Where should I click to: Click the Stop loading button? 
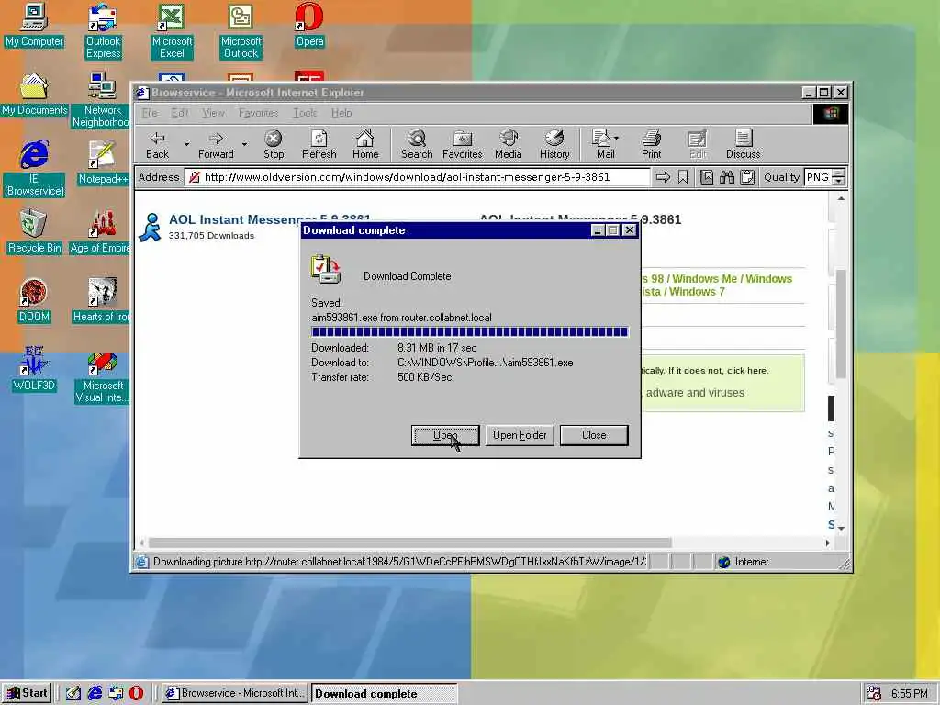click(x=274, y=144)
